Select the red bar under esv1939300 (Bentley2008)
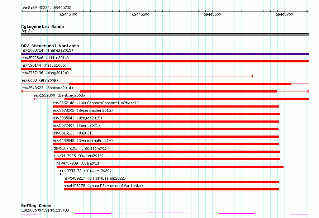The height and width of the screenshot is (218, 319). pyautogui.click(x=187, y=99)
